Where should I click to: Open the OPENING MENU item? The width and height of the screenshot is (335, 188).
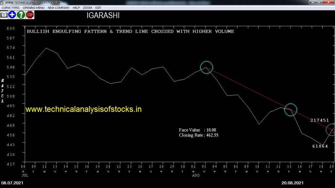[x=33, y=8]
